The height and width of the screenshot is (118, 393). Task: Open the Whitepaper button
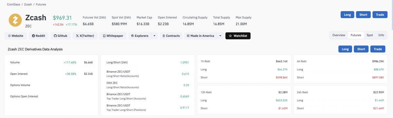(x=113, y=36)
